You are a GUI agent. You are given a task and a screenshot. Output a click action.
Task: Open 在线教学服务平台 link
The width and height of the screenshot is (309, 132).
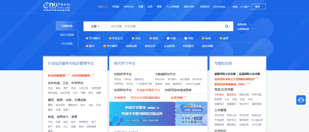click(x=148, y=90)
